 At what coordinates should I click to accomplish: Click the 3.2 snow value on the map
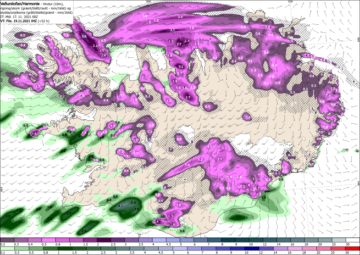pos(181,67)
